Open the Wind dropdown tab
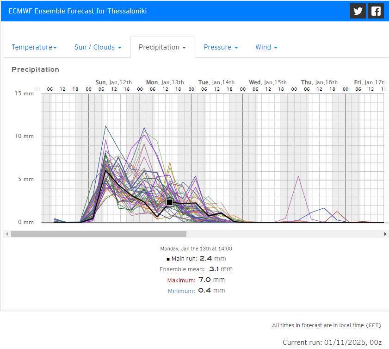 (x=266, y=47)
